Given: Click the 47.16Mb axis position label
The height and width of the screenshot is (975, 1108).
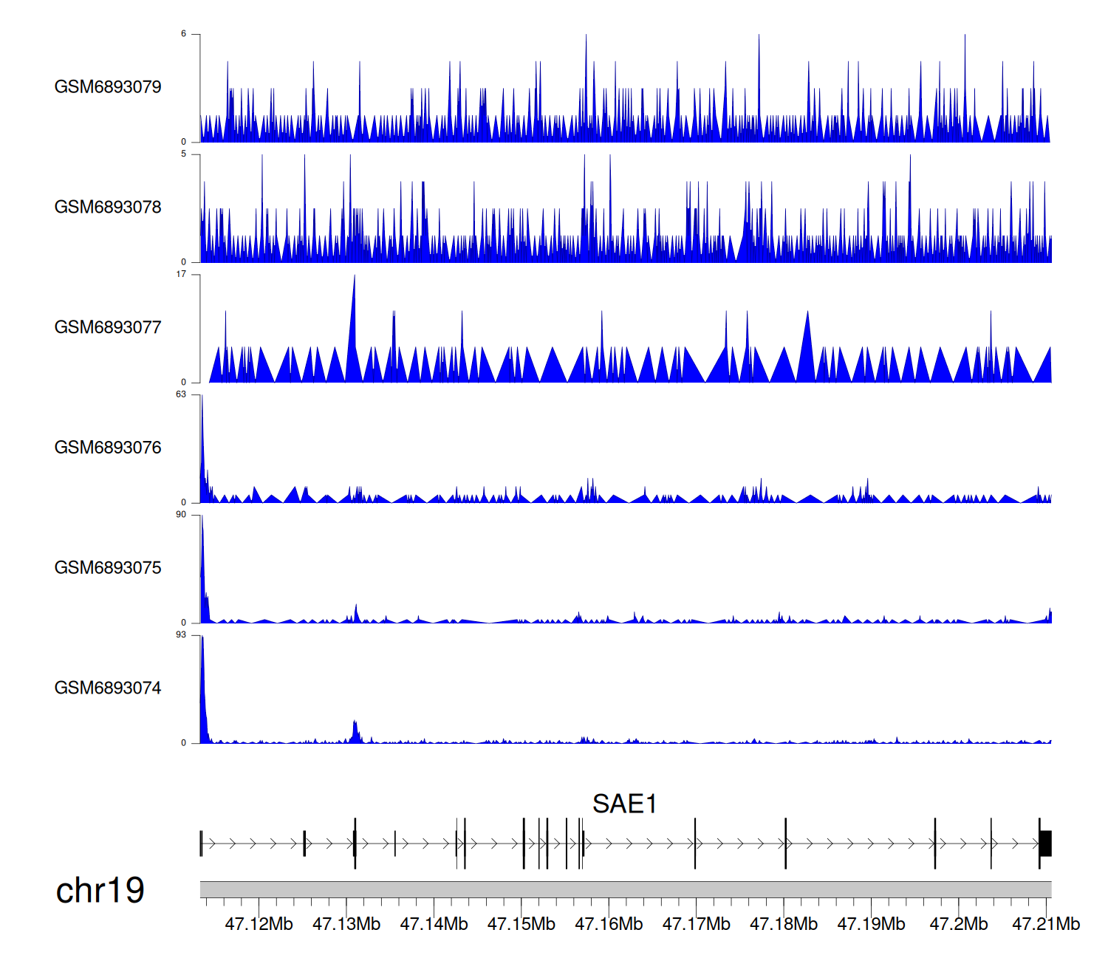Looking at the screenshot, I should coord(609,925).
